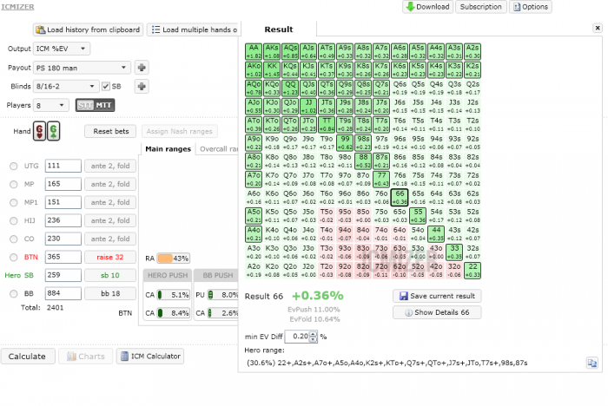Click the bb 18 action button
Viewport: 608px width, 406px height.
pyautogui.click(x=110, y=293)
